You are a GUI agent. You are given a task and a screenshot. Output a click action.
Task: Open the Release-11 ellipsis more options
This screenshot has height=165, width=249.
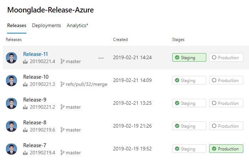tap(101, 58)
